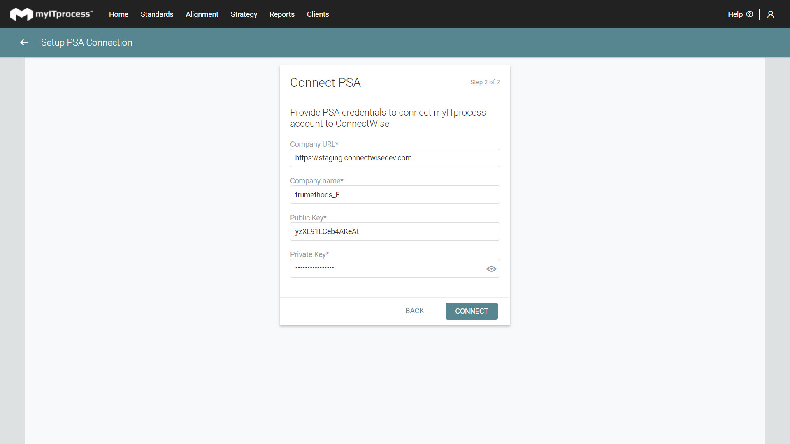790x444 pixels.
Task: Click the myITprocess logo
Action: [x=51, y=14]
